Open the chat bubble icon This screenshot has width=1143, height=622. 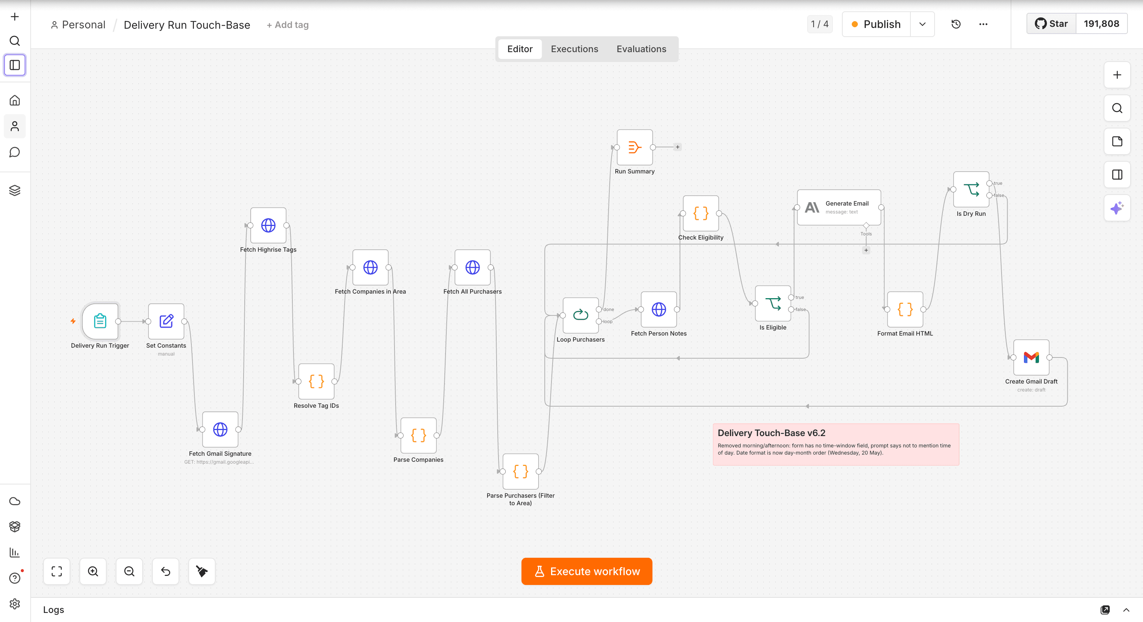(15, 153)
